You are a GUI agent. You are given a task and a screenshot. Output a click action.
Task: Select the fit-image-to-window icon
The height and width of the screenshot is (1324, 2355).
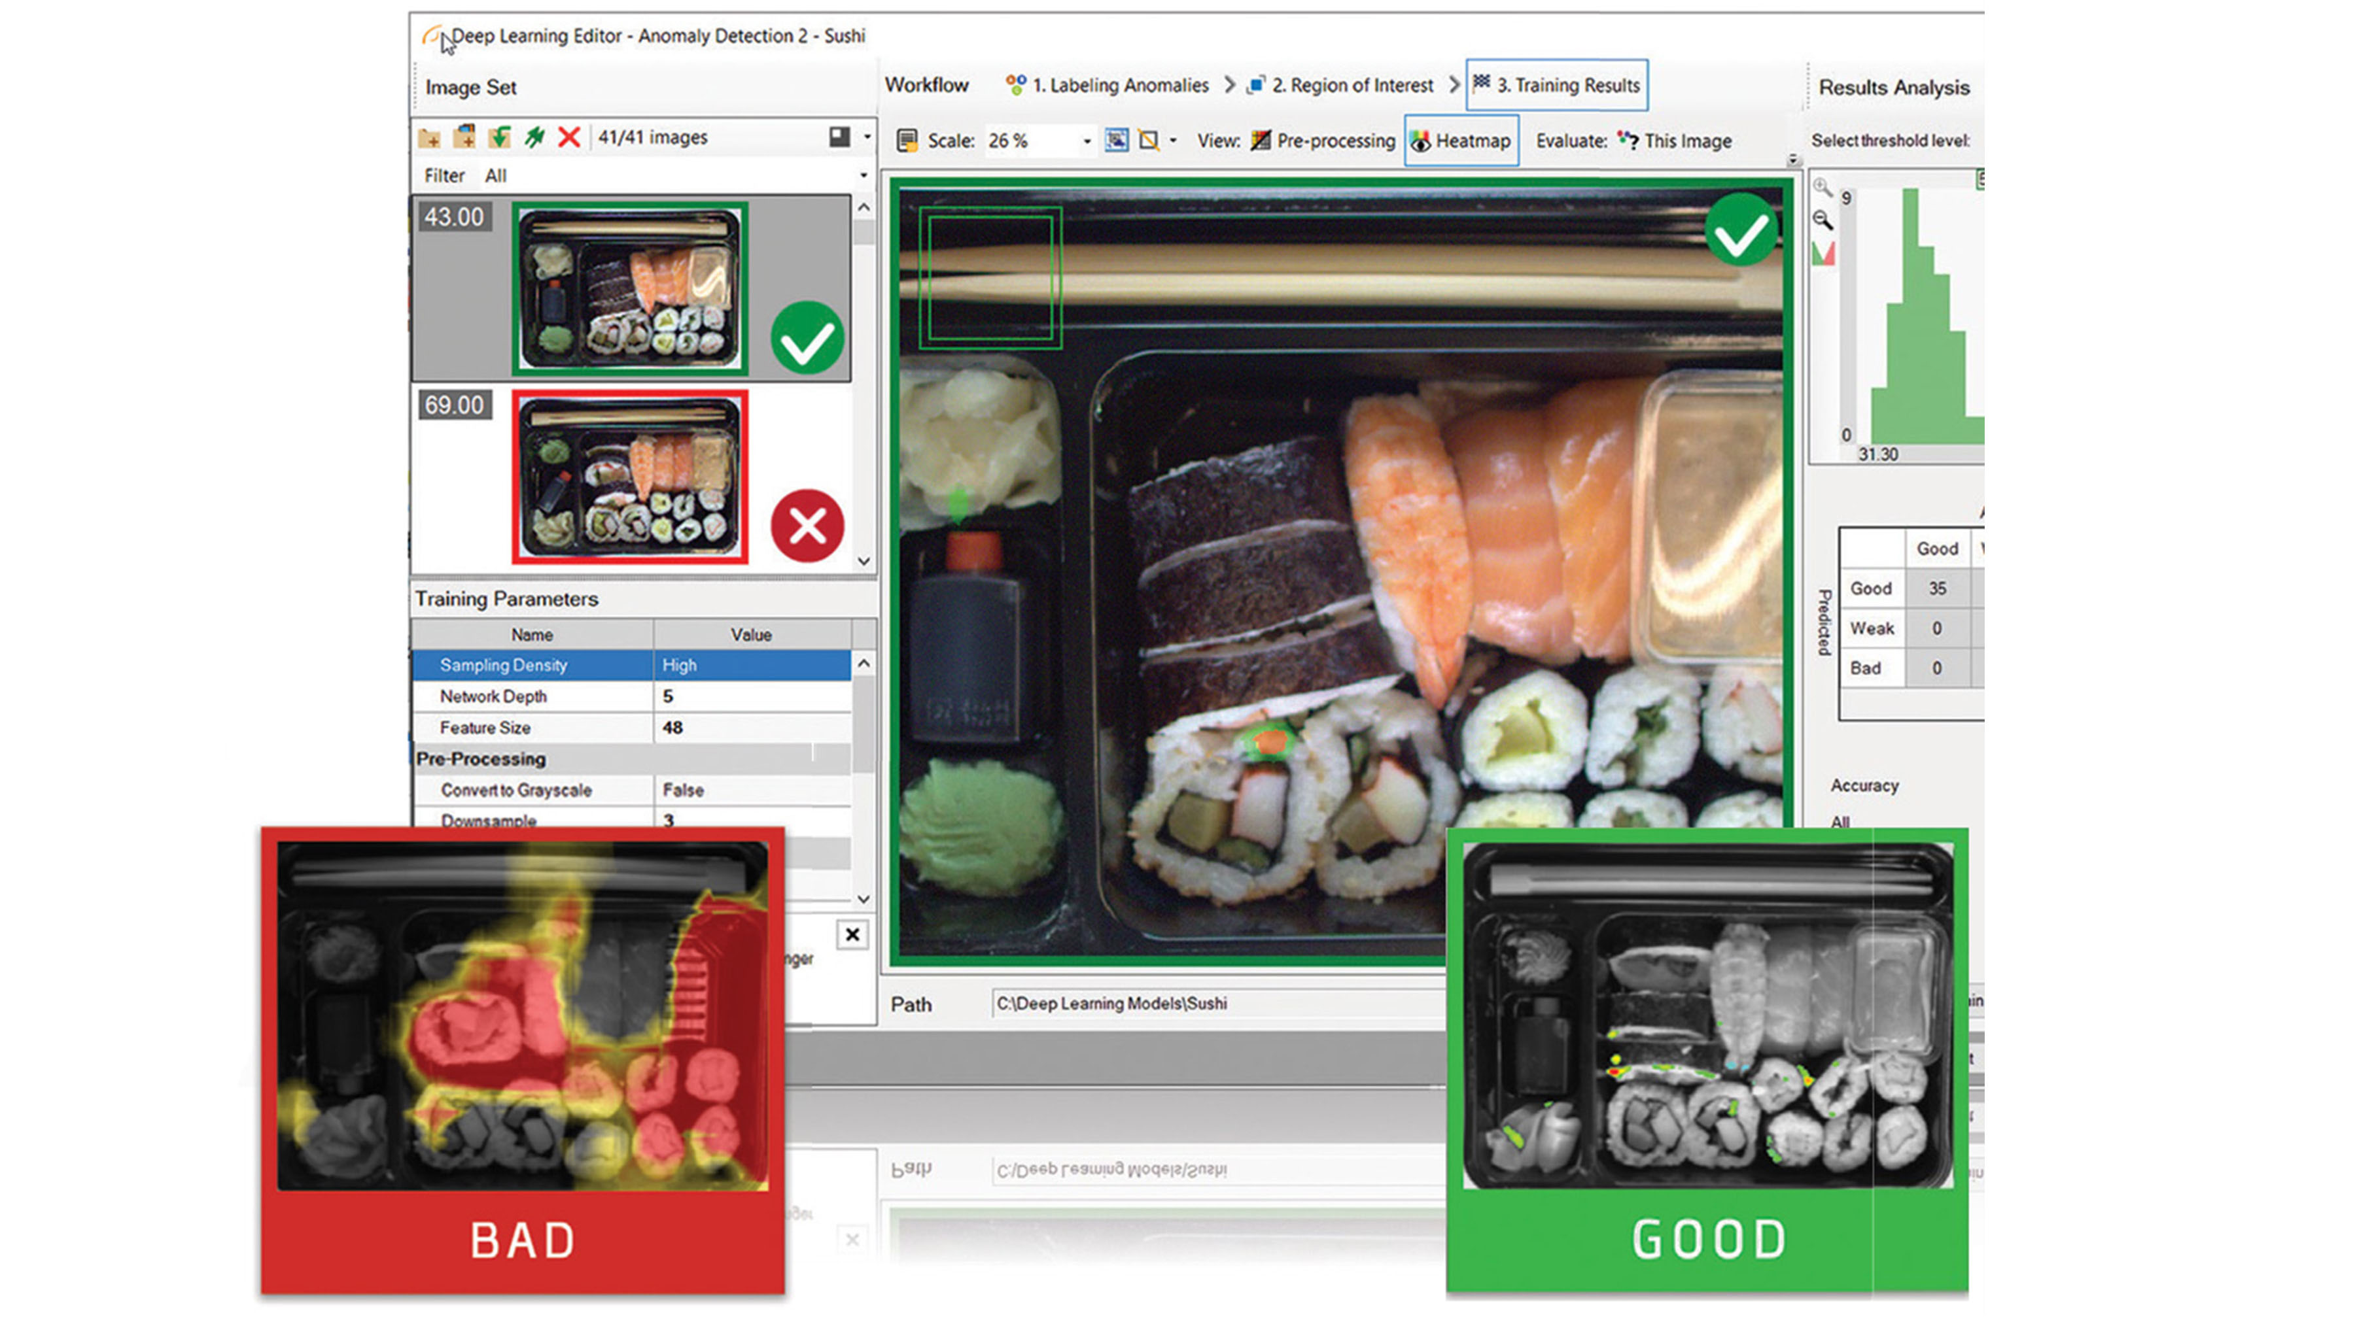[x=1117, y=142]
